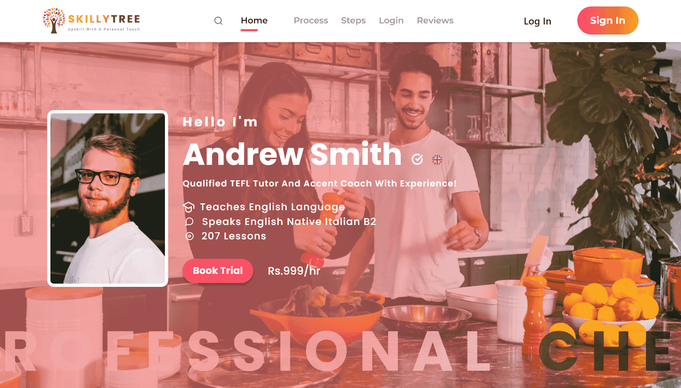Click the target lessons count icon

[x=189, y=236]
